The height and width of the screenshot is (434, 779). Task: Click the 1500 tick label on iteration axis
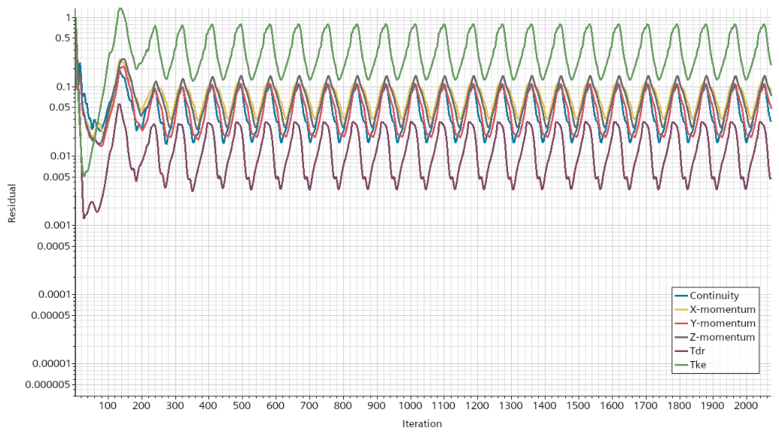pyautogui.click(x=578, y=405)
